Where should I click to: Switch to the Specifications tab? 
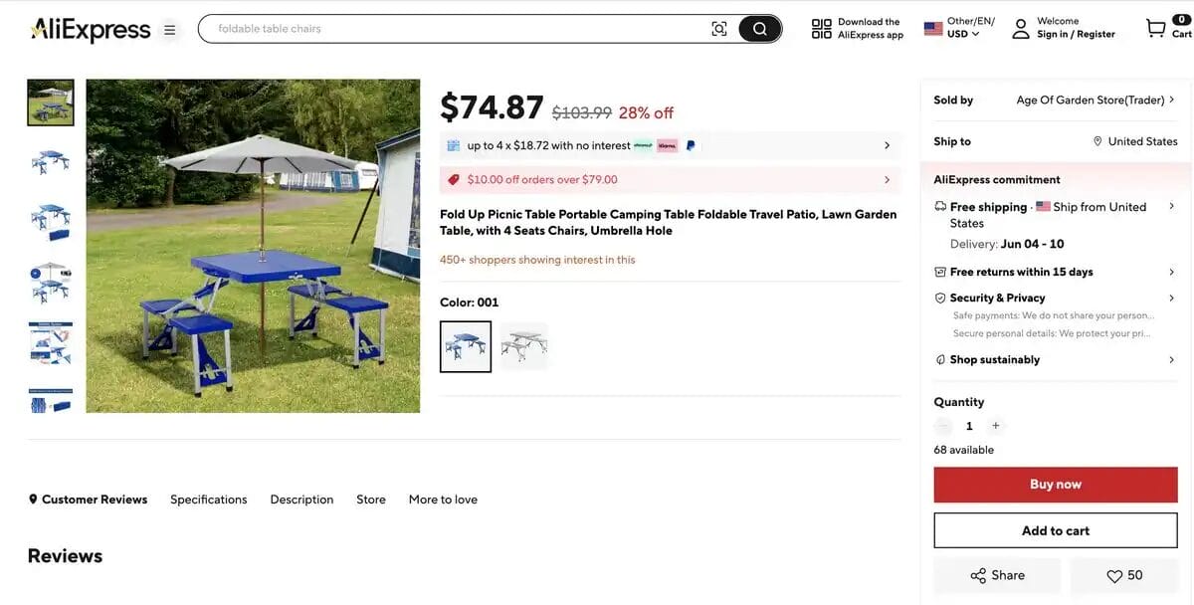click(208, 500)
